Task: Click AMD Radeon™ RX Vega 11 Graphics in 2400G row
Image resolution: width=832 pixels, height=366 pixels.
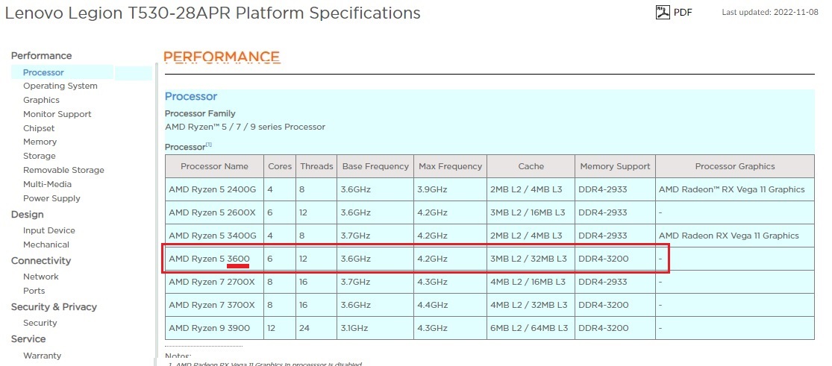Action: coord(735,189)
